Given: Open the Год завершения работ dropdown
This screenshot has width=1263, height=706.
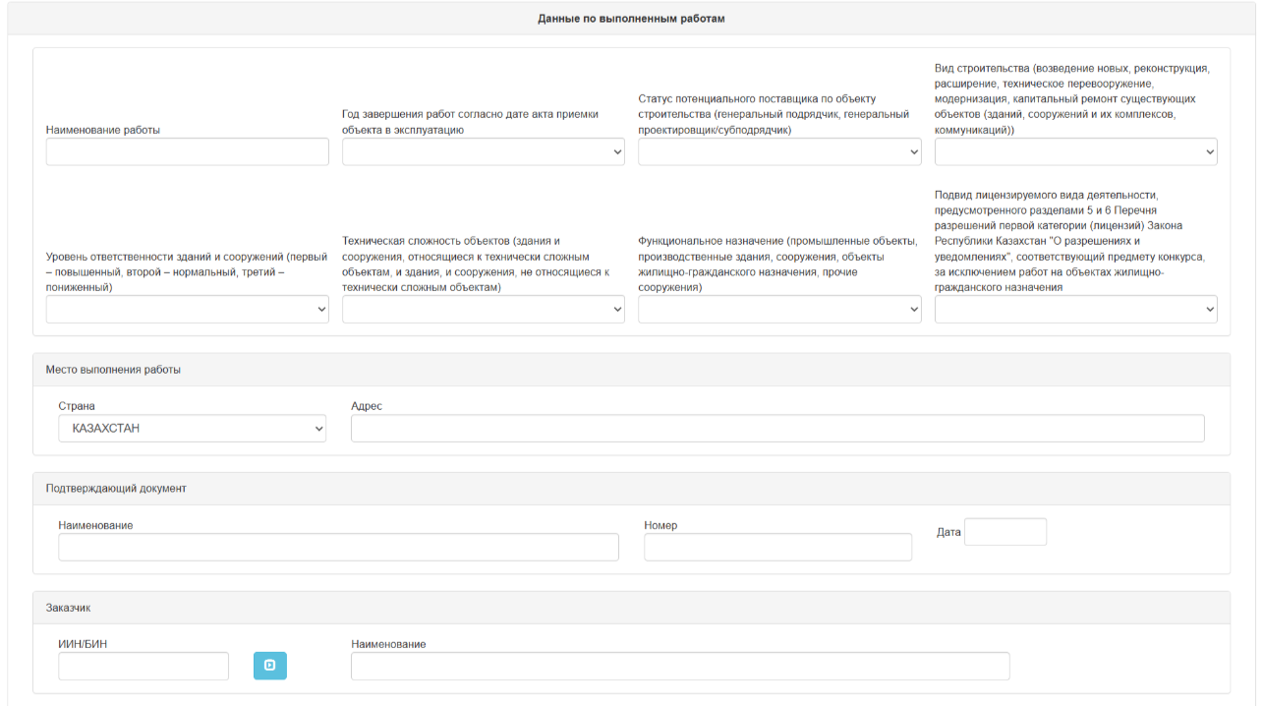Looking at the screenshot, I should (x=483, y=151).
